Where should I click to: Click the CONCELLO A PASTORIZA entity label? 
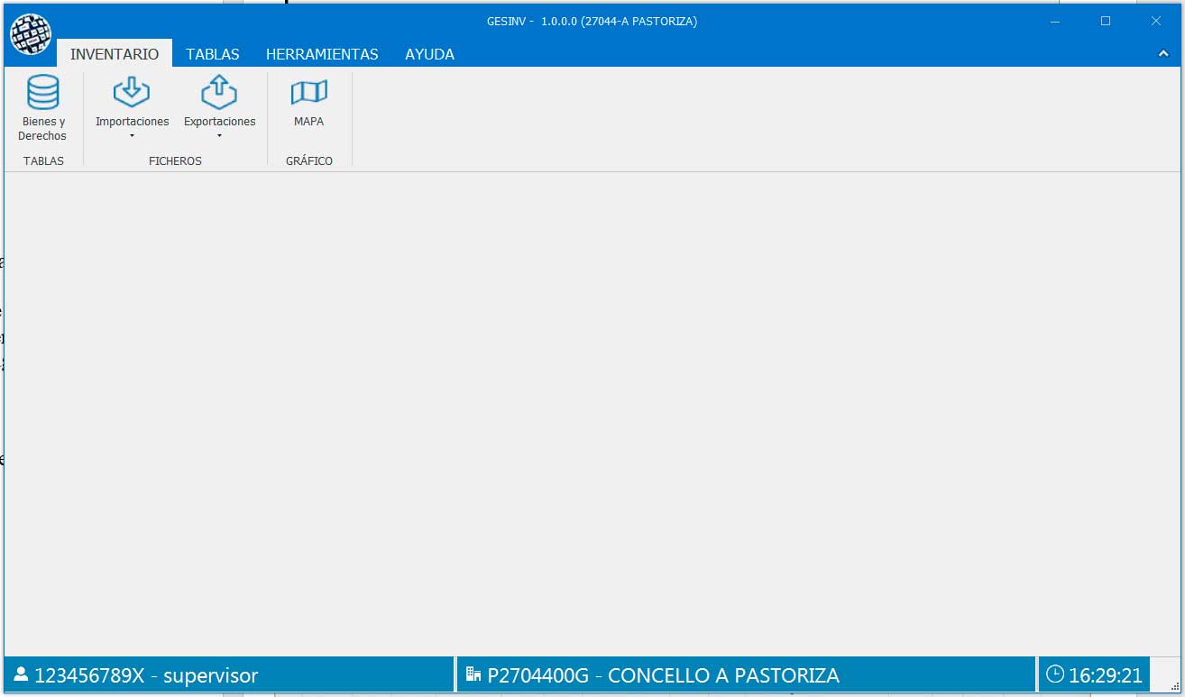tap(723, 675)
